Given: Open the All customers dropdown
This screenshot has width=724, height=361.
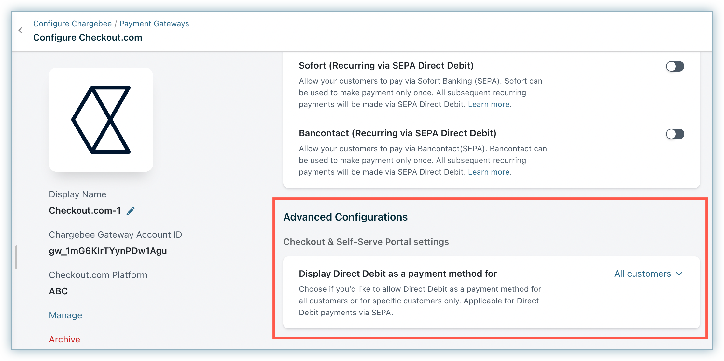Looking at the screenshot, I should (x=648, y=274).
